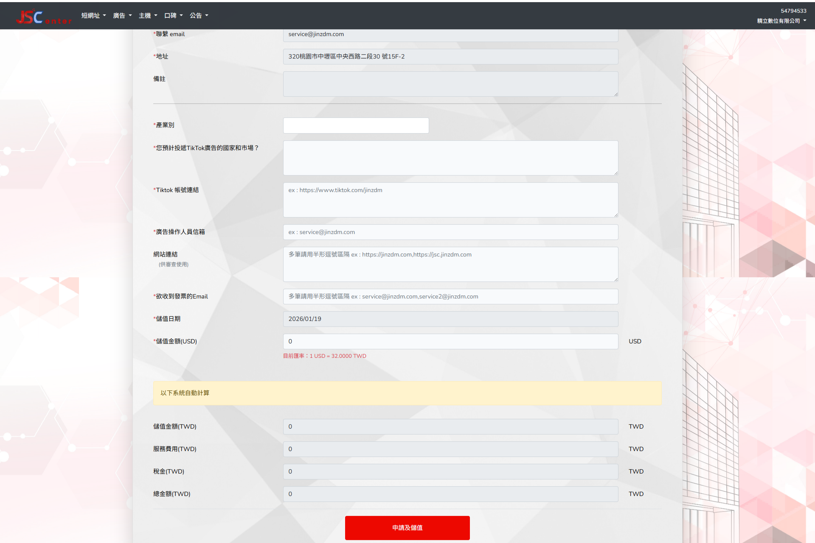Open the 主機 menu
815x543 pixels.
click(x=148, y=16)
